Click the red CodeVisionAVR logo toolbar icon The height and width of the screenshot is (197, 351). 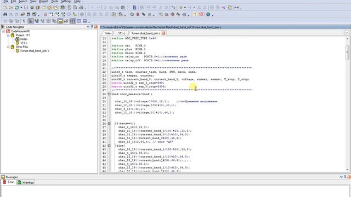[x=201, y=14]
